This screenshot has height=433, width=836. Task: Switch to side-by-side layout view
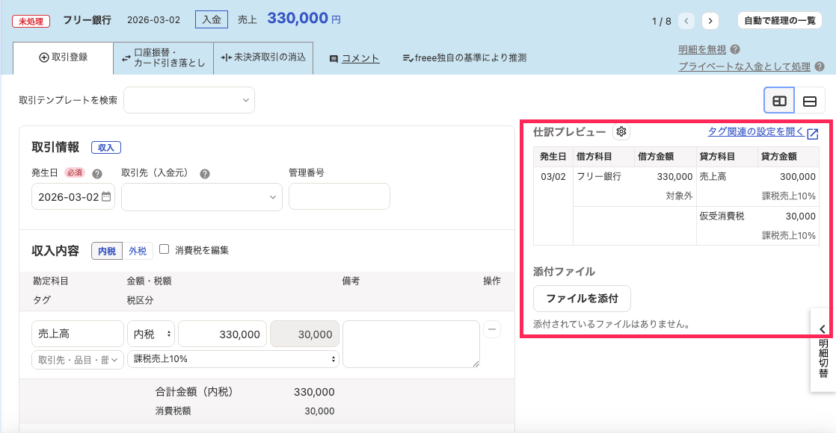[779, 101]
